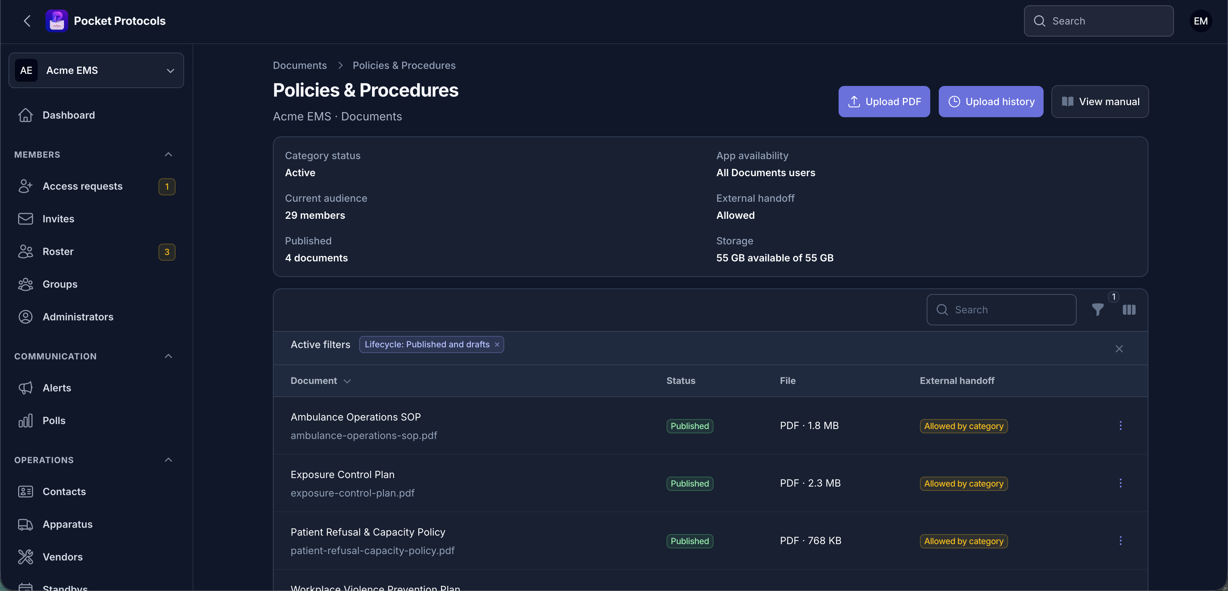The image size is (1228, 591).
Task: Click the 29 members audience value
Action: coord(314,216)
